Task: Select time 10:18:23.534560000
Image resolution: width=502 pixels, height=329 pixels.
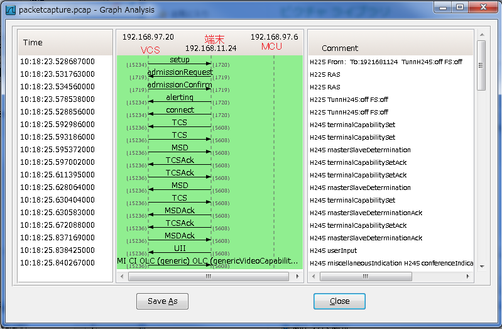Action: pyautogui.click(x=57, y=87)
